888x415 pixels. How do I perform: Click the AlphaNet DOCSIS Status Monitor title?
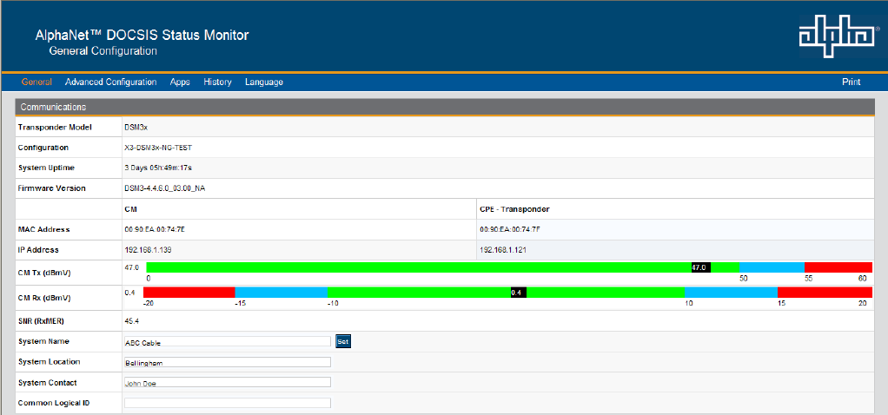142,35
